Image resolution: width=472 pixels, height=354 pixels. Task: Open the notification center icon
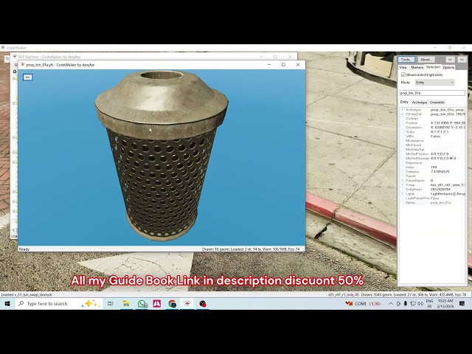pyautogui.click(x=462, y=304)
